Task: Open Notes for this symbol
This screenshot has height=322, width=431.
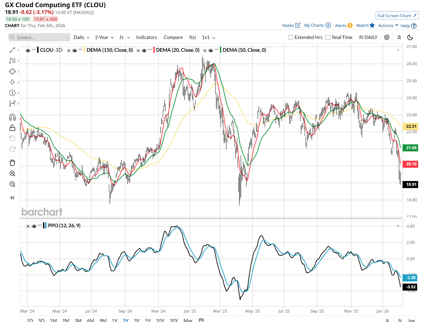Action: pos(291,25)
